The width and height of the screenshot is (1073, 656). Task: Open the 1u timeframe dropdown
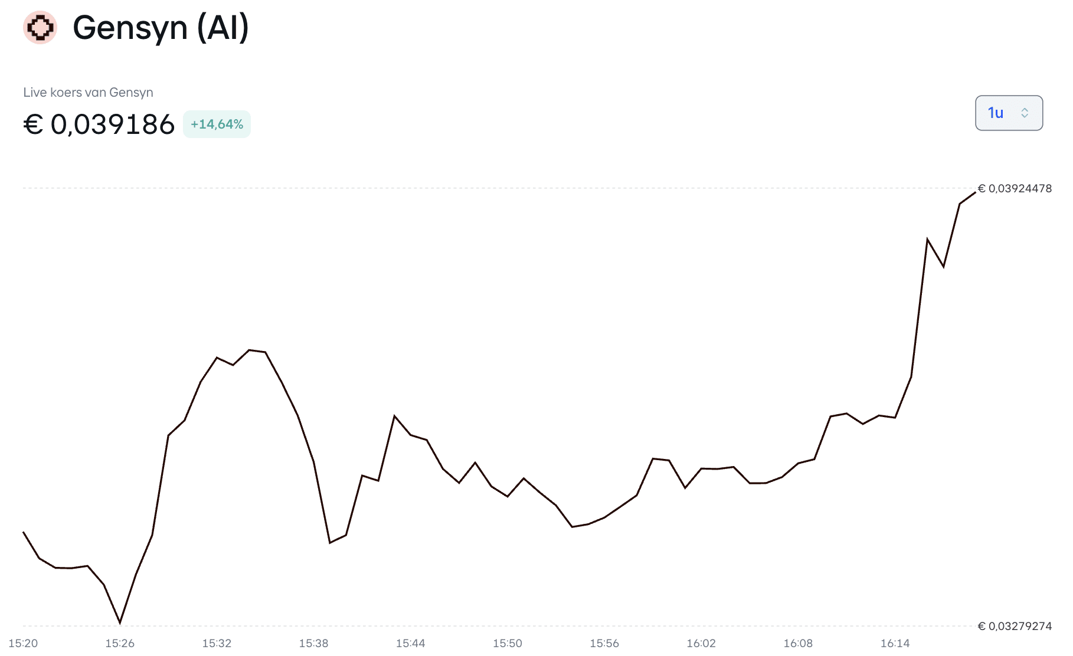pyautogui.click(x=1008, y=113)
